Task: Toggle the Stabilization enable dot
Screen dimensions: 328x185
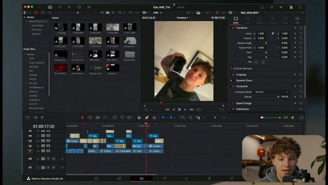Action: tap(233, 109)
